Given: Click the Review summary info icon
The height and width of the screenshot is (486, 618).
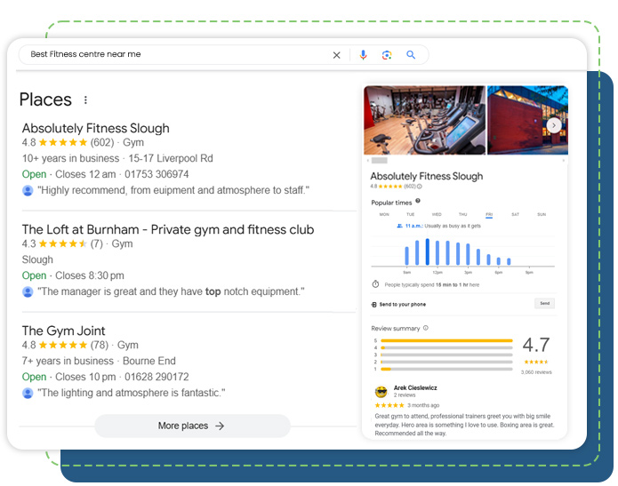Looking at the screenshot, I should [x=426, y=328].
